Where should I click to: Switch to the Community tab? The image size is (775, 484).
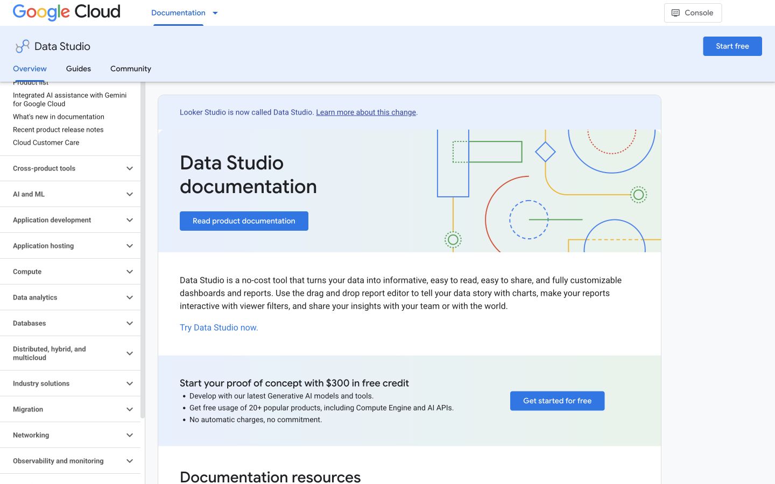click(x=131, y=69)
